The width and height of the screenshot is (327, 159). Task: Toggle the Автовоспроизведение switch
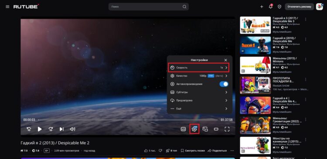[x=224, y=84]
